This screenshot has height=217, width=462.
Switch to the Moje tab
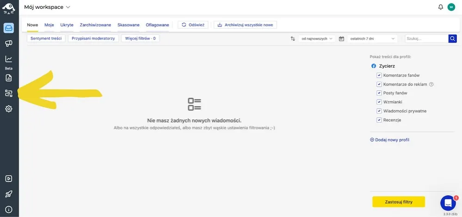click(x=49, y=25)
